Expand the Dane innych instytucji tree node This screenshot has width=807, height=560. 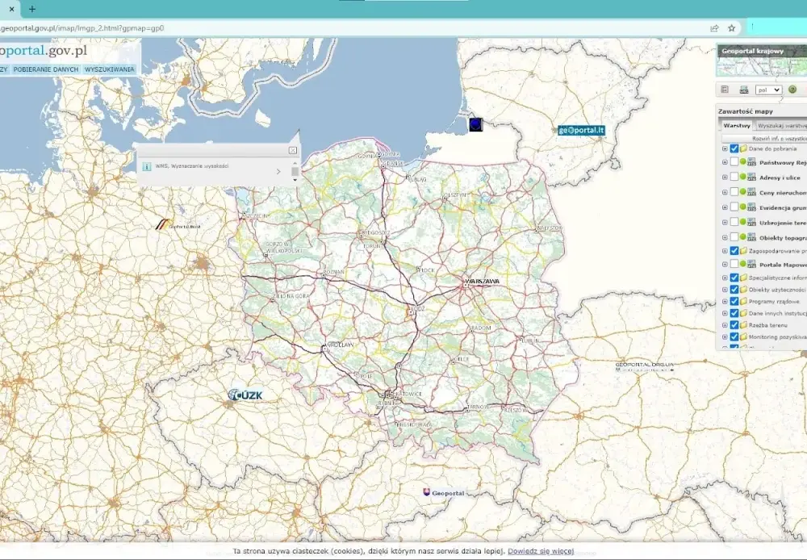click(x=725, y=313)
